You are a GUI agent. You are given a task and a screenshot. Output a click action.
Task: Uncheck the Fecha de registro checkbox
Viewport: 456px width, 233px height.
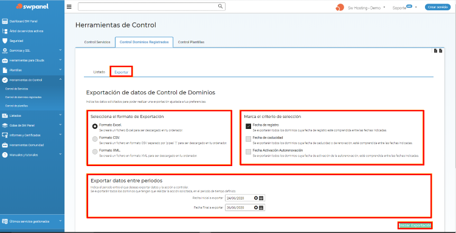[248, 127]
